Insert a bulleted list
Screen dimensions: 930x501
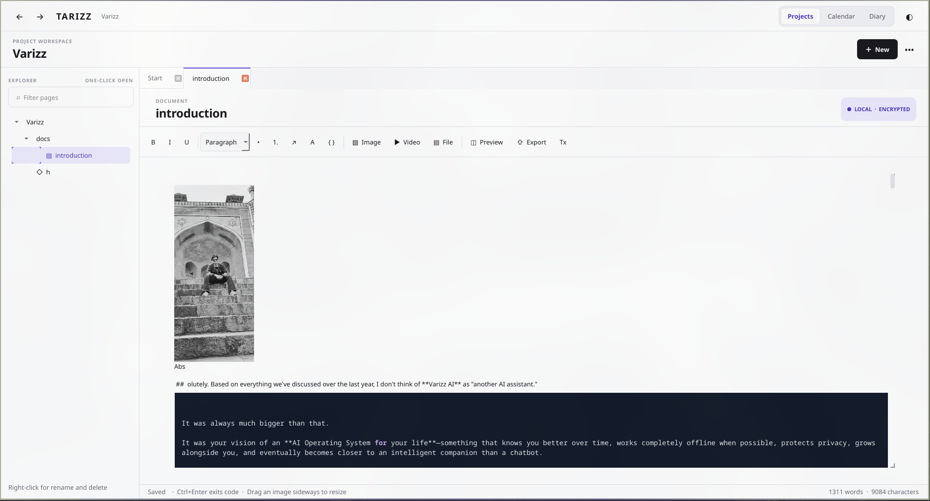coord(258,143)
